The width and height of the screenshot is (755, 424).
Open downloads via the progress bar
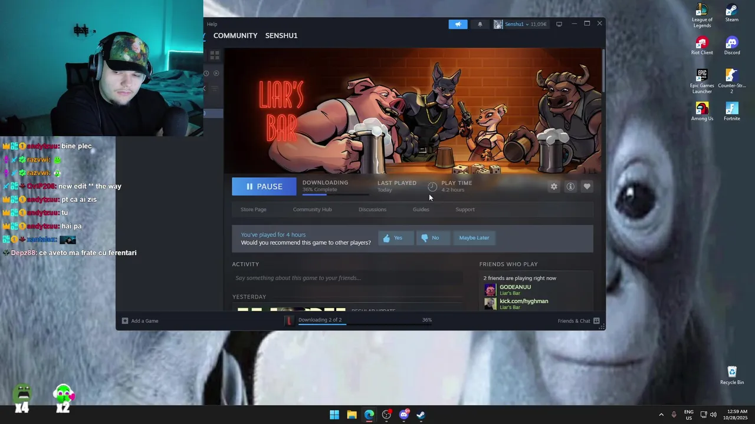[365, 320]
